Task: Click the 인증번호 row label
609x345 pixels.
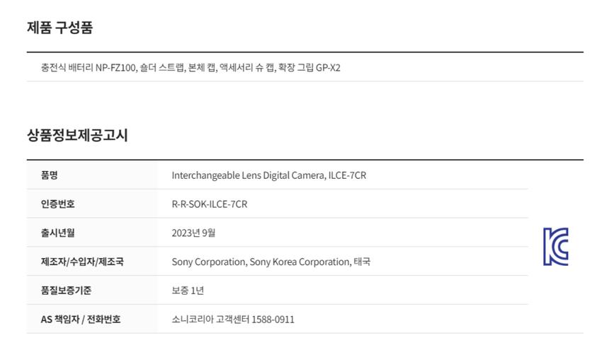Action: point(58,204)
